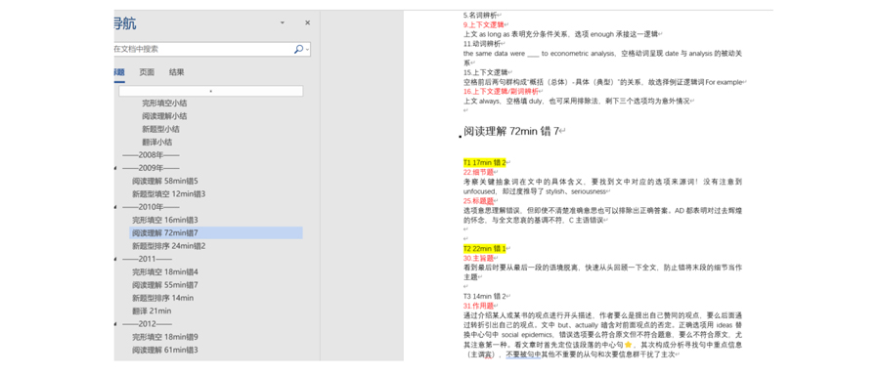Image resolution: width=880 pixels, height=374 pixels.
Task: Open the search options dropdown arrow beside magnifier
Action: pos(308,50)
